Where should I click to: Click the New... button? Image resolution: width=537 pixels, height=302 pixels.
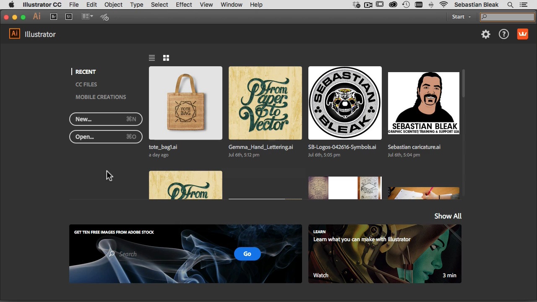pos(106,119)
